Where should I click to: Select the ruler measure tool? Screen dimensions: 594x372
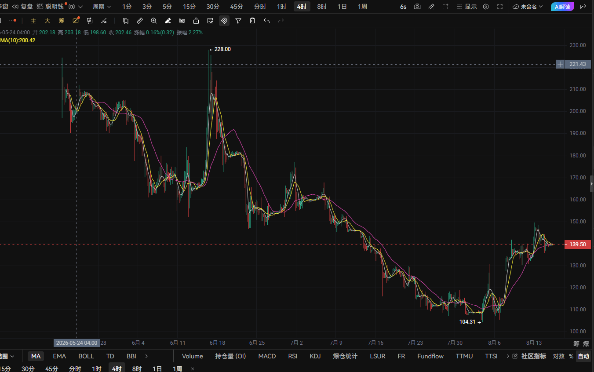[140, 21]
